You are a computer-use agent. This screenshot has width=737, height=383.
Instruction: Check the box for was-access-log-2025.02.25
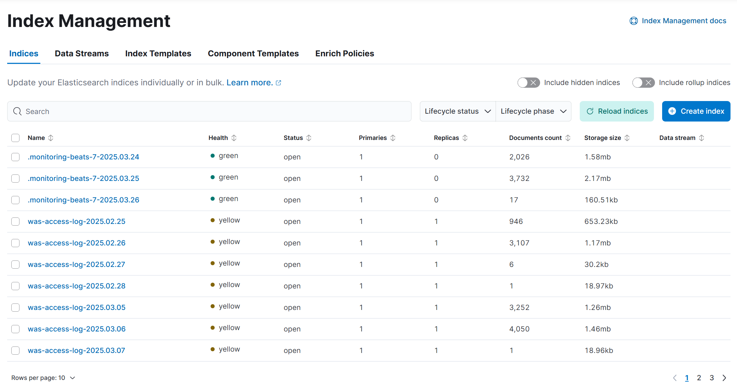point(15,222)
